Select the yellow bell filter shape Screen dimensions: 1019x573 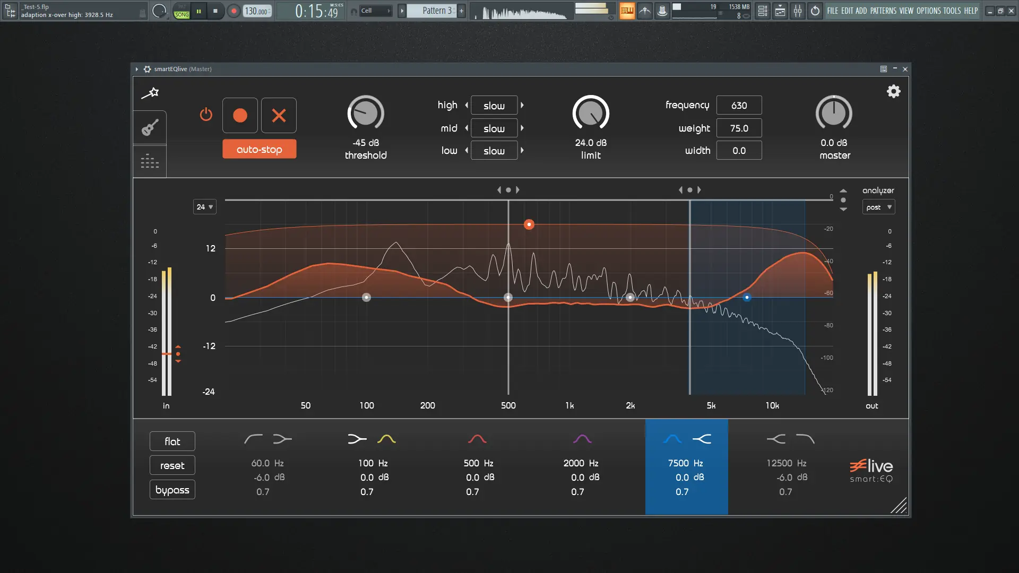tap(386, 439)
